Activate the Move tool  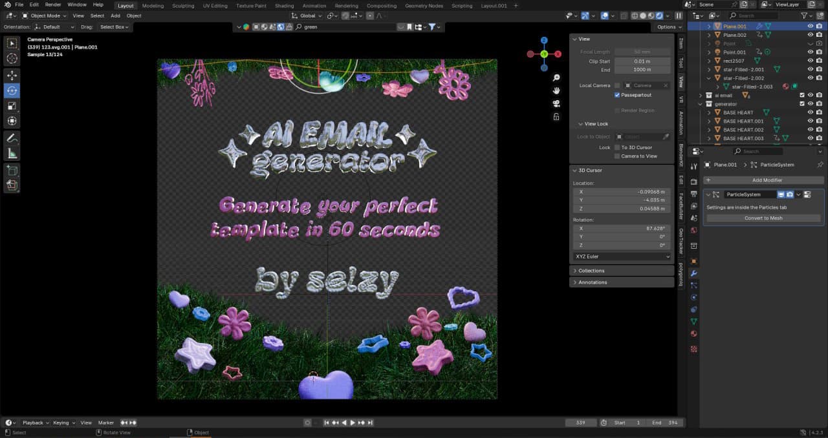[x=12, y=76]
